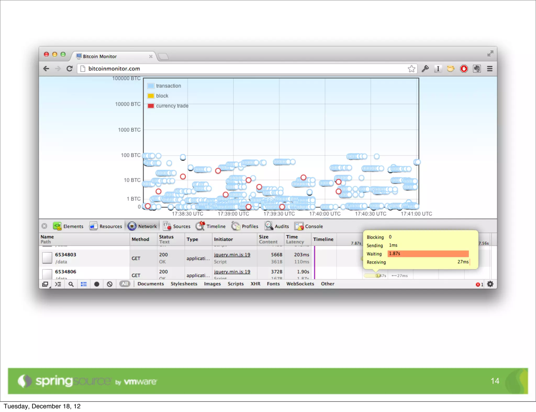Filter requests by XHR
The height and width of the screenshot is (412, 536).
click(255, 284)
